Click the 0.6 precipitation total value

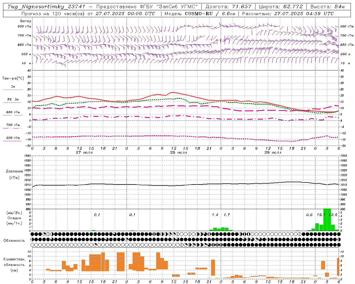click(x=309, y=215)
